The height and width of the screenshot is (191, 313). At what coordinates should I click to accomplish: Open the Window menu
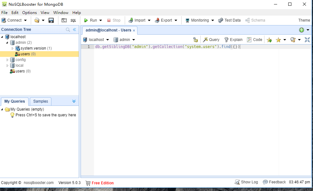pos(61,13)
